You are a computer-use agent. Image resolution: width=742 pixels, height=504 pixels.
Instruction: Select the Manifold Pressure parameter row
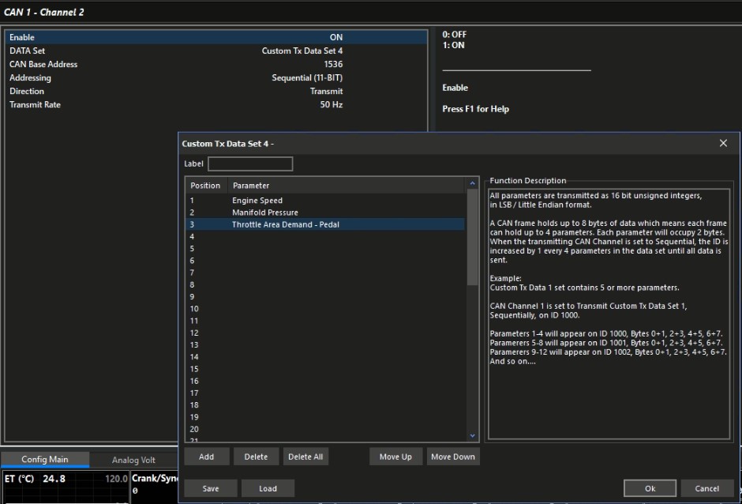(324, 213)
